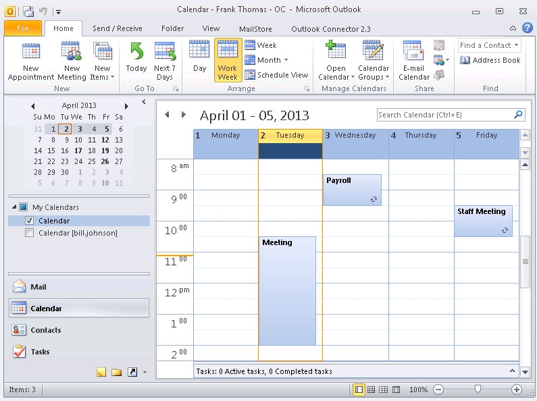Configure navigation pane buttons dropdown
The image size is (537, 401).
point(145,372)
